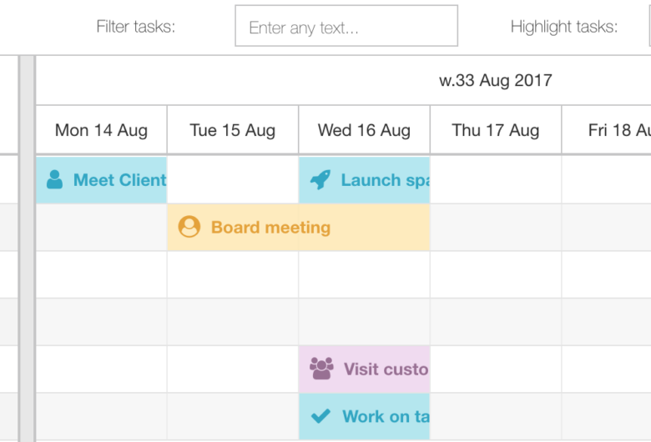Click the Highlight tasks label
This screenshot has width=651, height=442.
tap(564, 27)
